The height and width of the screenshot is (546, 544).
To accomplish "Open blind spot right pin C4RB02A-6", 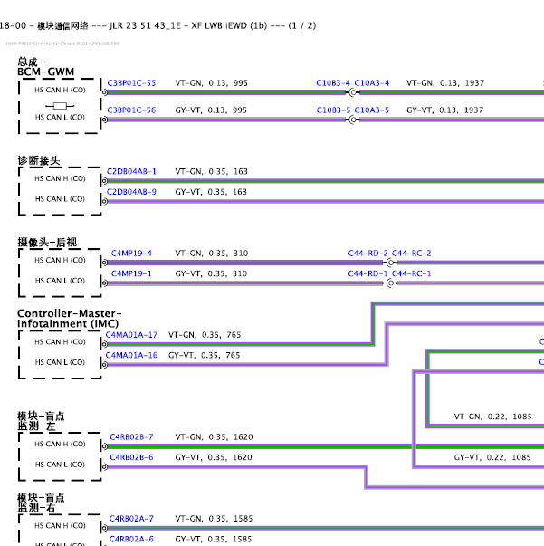I will [x=131, y=539].
